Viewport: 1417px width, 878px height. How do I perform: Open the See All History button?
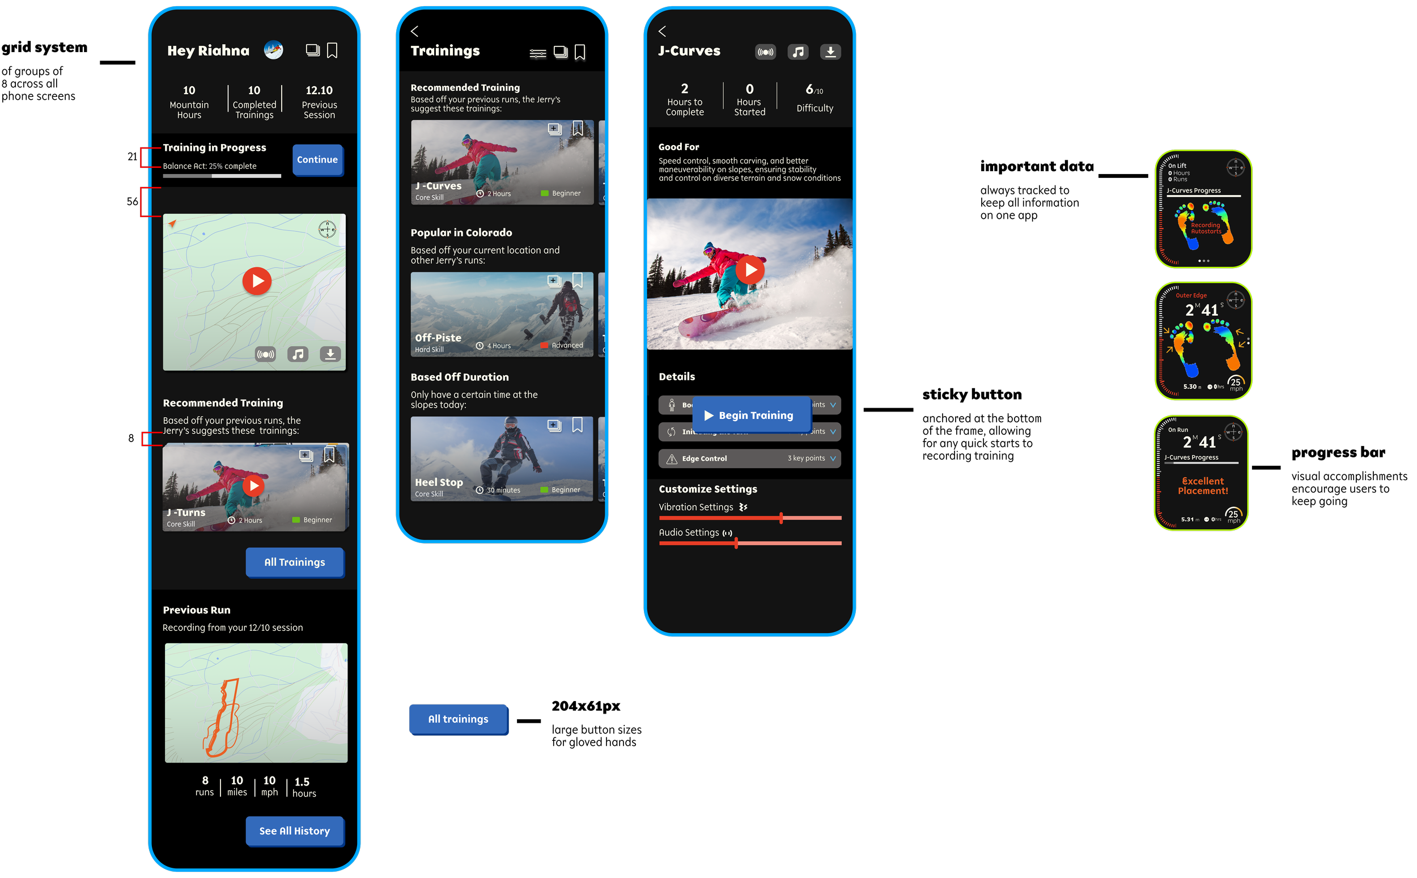(294, 831)
